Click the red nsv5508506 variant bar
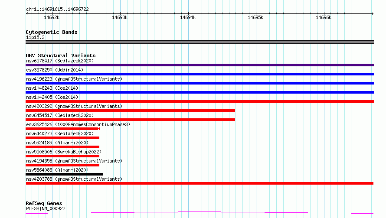The height and width of the screenshot is (218, 386). pyautogui.click(x=62, y=156)
